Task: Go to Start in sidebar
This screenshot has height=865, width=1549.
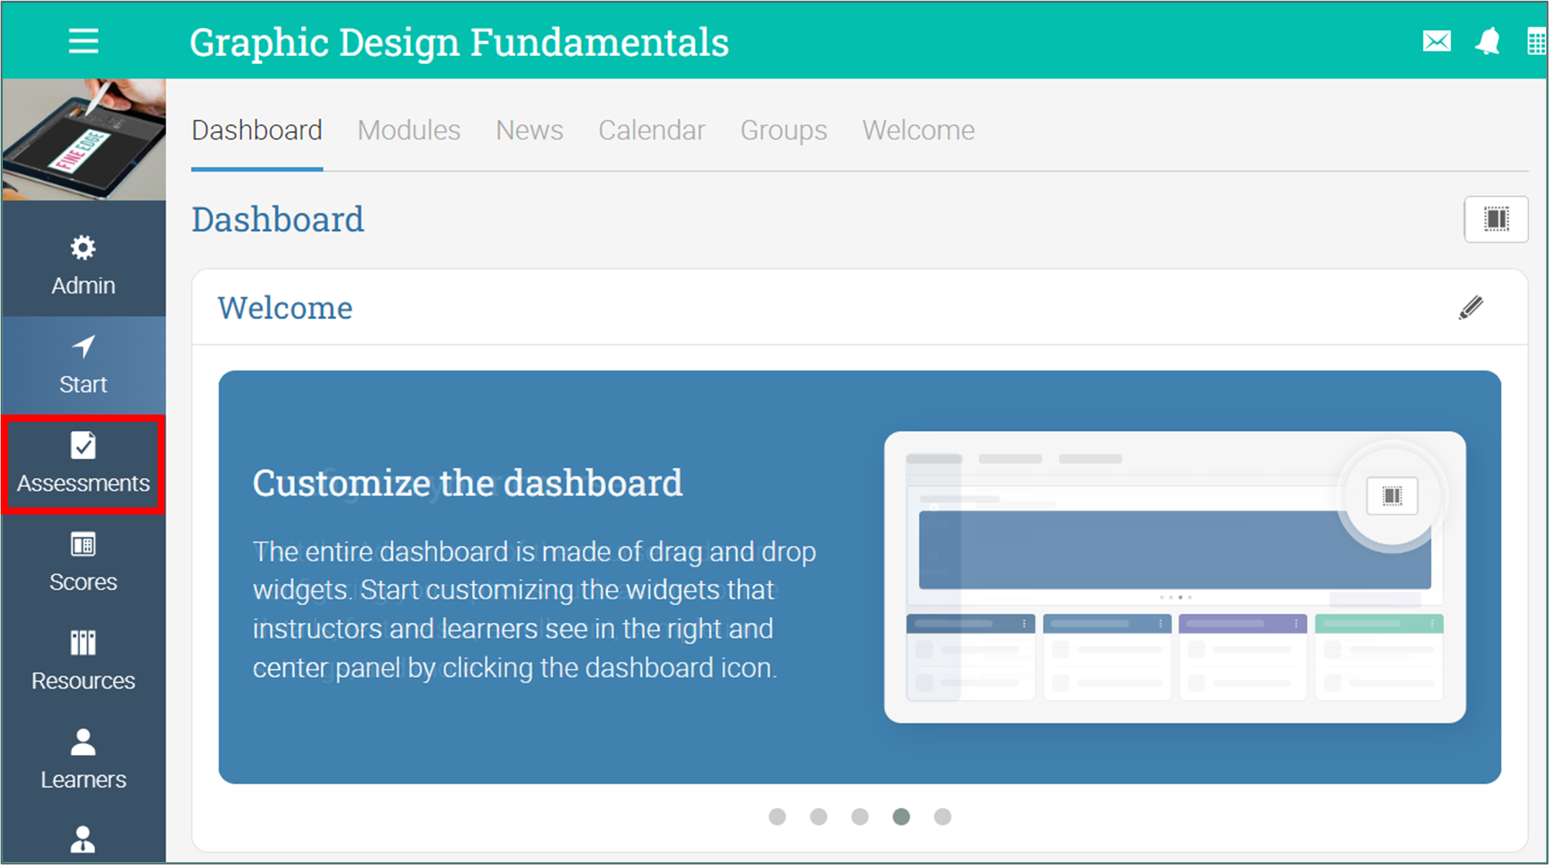Action: pyautogui.click(x=83, y=365)
